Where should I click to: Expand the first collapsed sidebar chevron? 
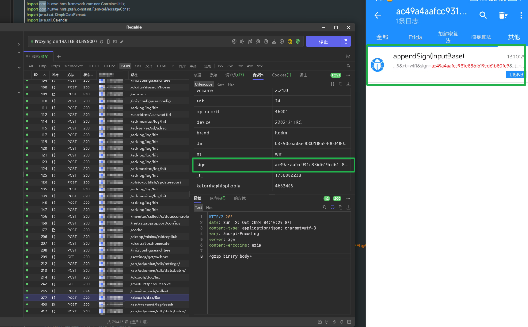pos(19,44)
